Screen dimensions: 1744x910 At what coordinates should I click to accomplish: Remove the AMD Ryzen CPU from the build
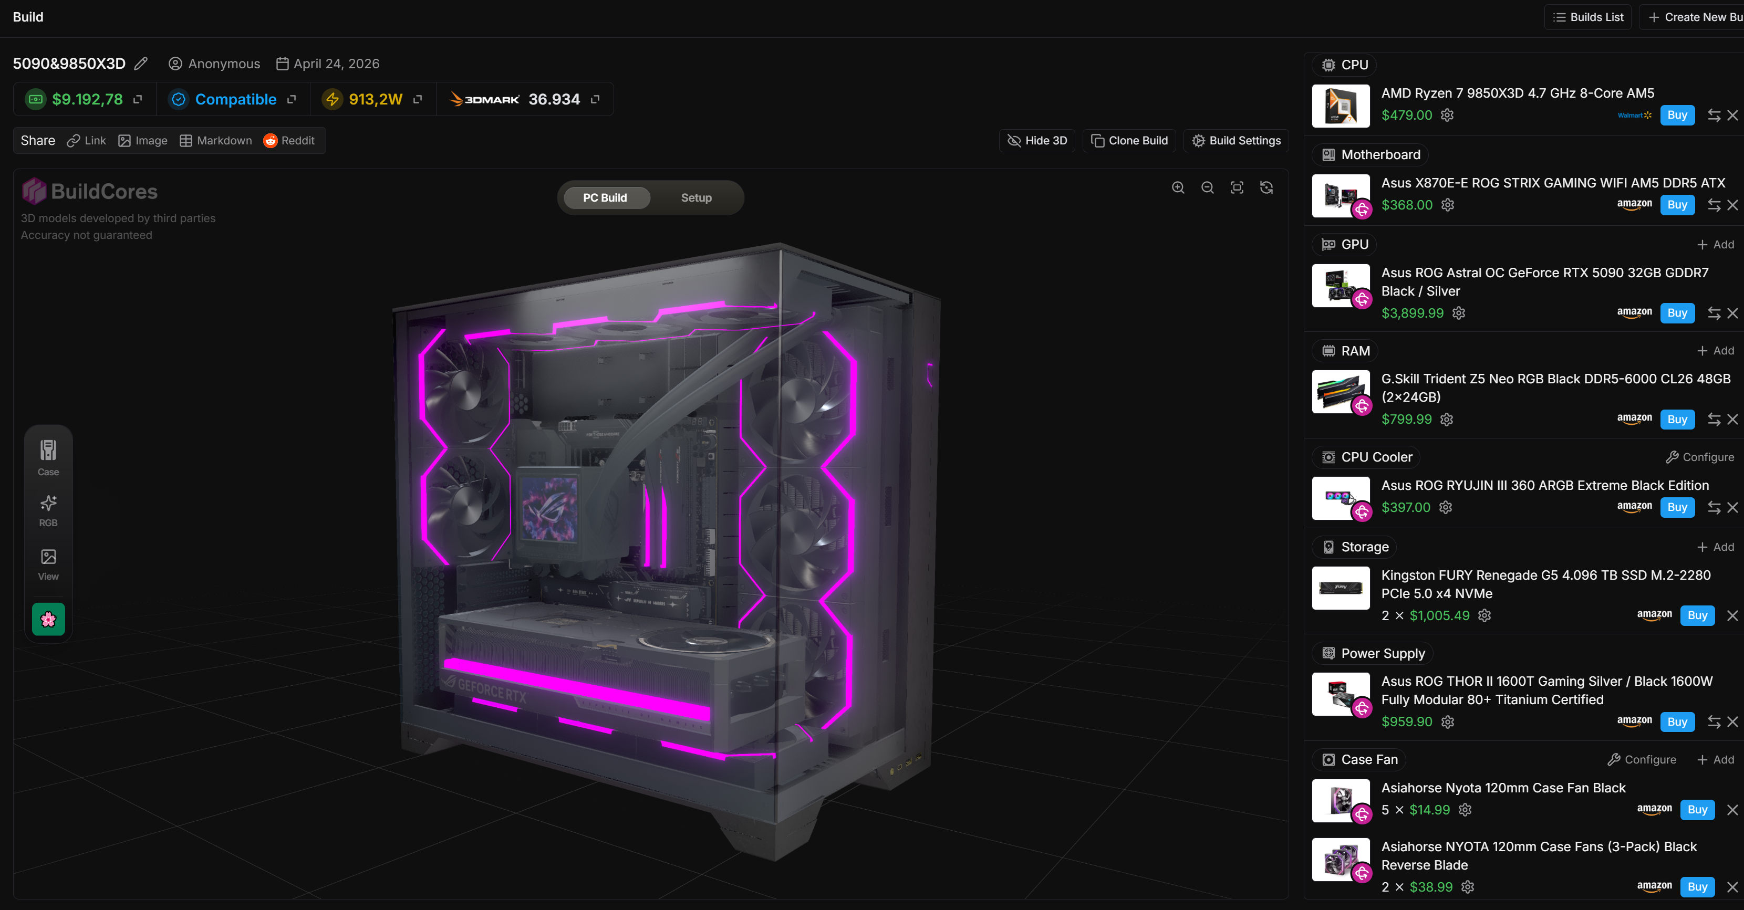[1732, 115]
